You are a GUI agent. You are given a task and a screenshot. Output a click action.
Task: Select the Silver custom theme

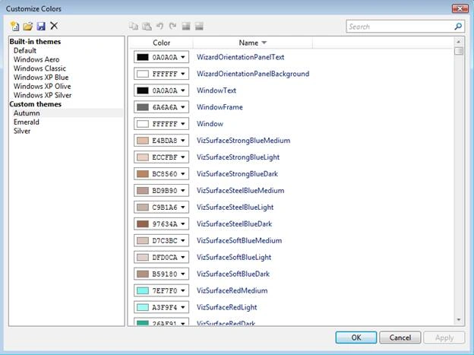pyautogui.click(x=22, y=131)
